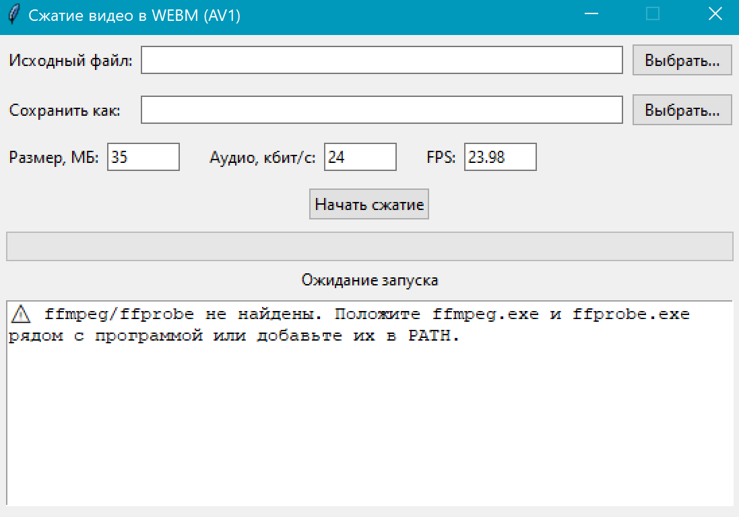Click the Ожидание запуска status label
Image resolution: width=739 pixels, height=517 pixels.
pyautogui.click(x=369, y=280)
